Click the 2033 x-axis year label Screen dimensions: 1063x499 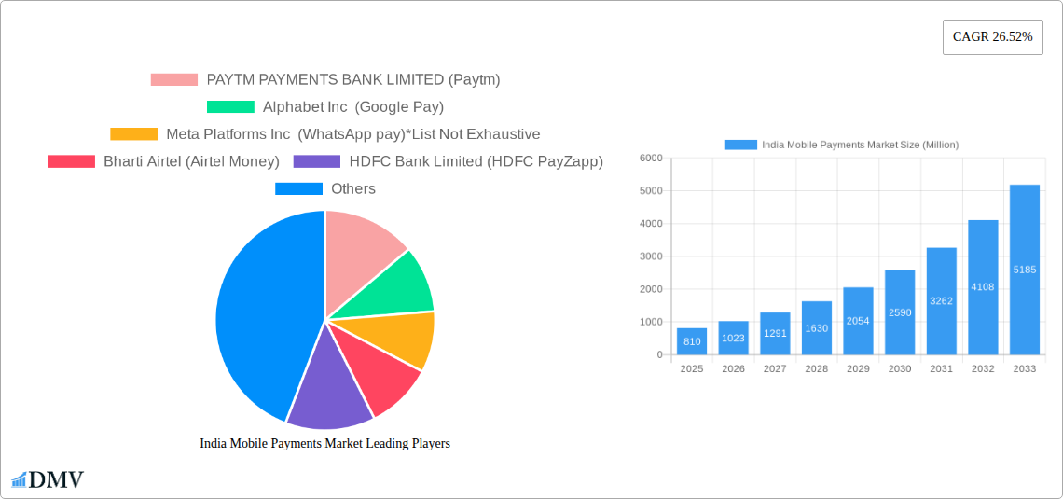click(x=1025, y=368)
